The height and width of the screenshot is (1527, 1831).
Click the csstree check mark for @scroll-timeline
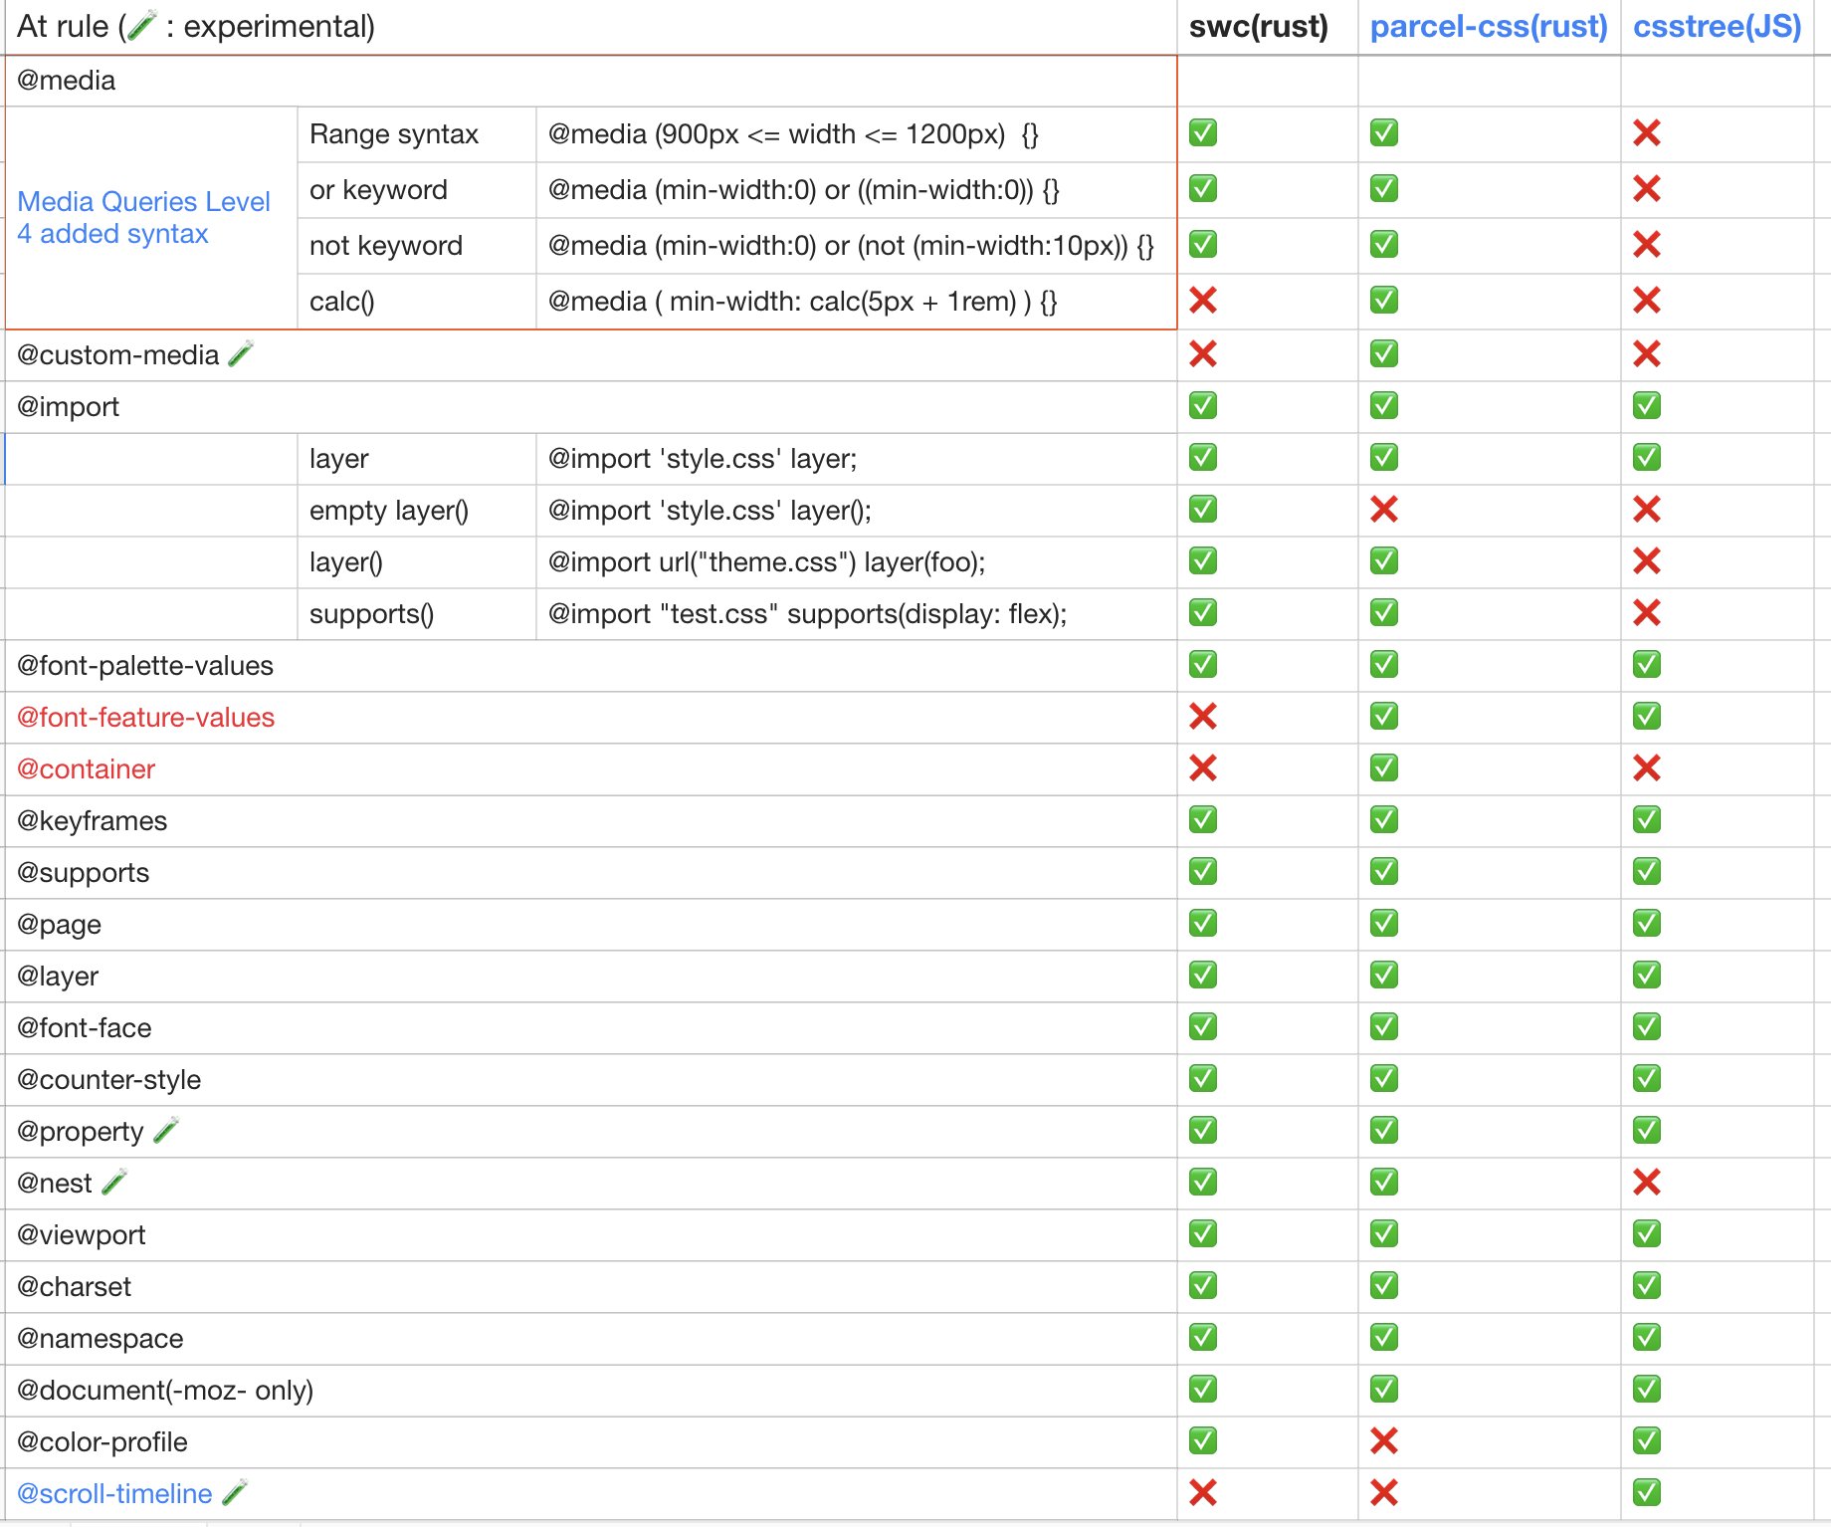click(x=1647, y=1492)
